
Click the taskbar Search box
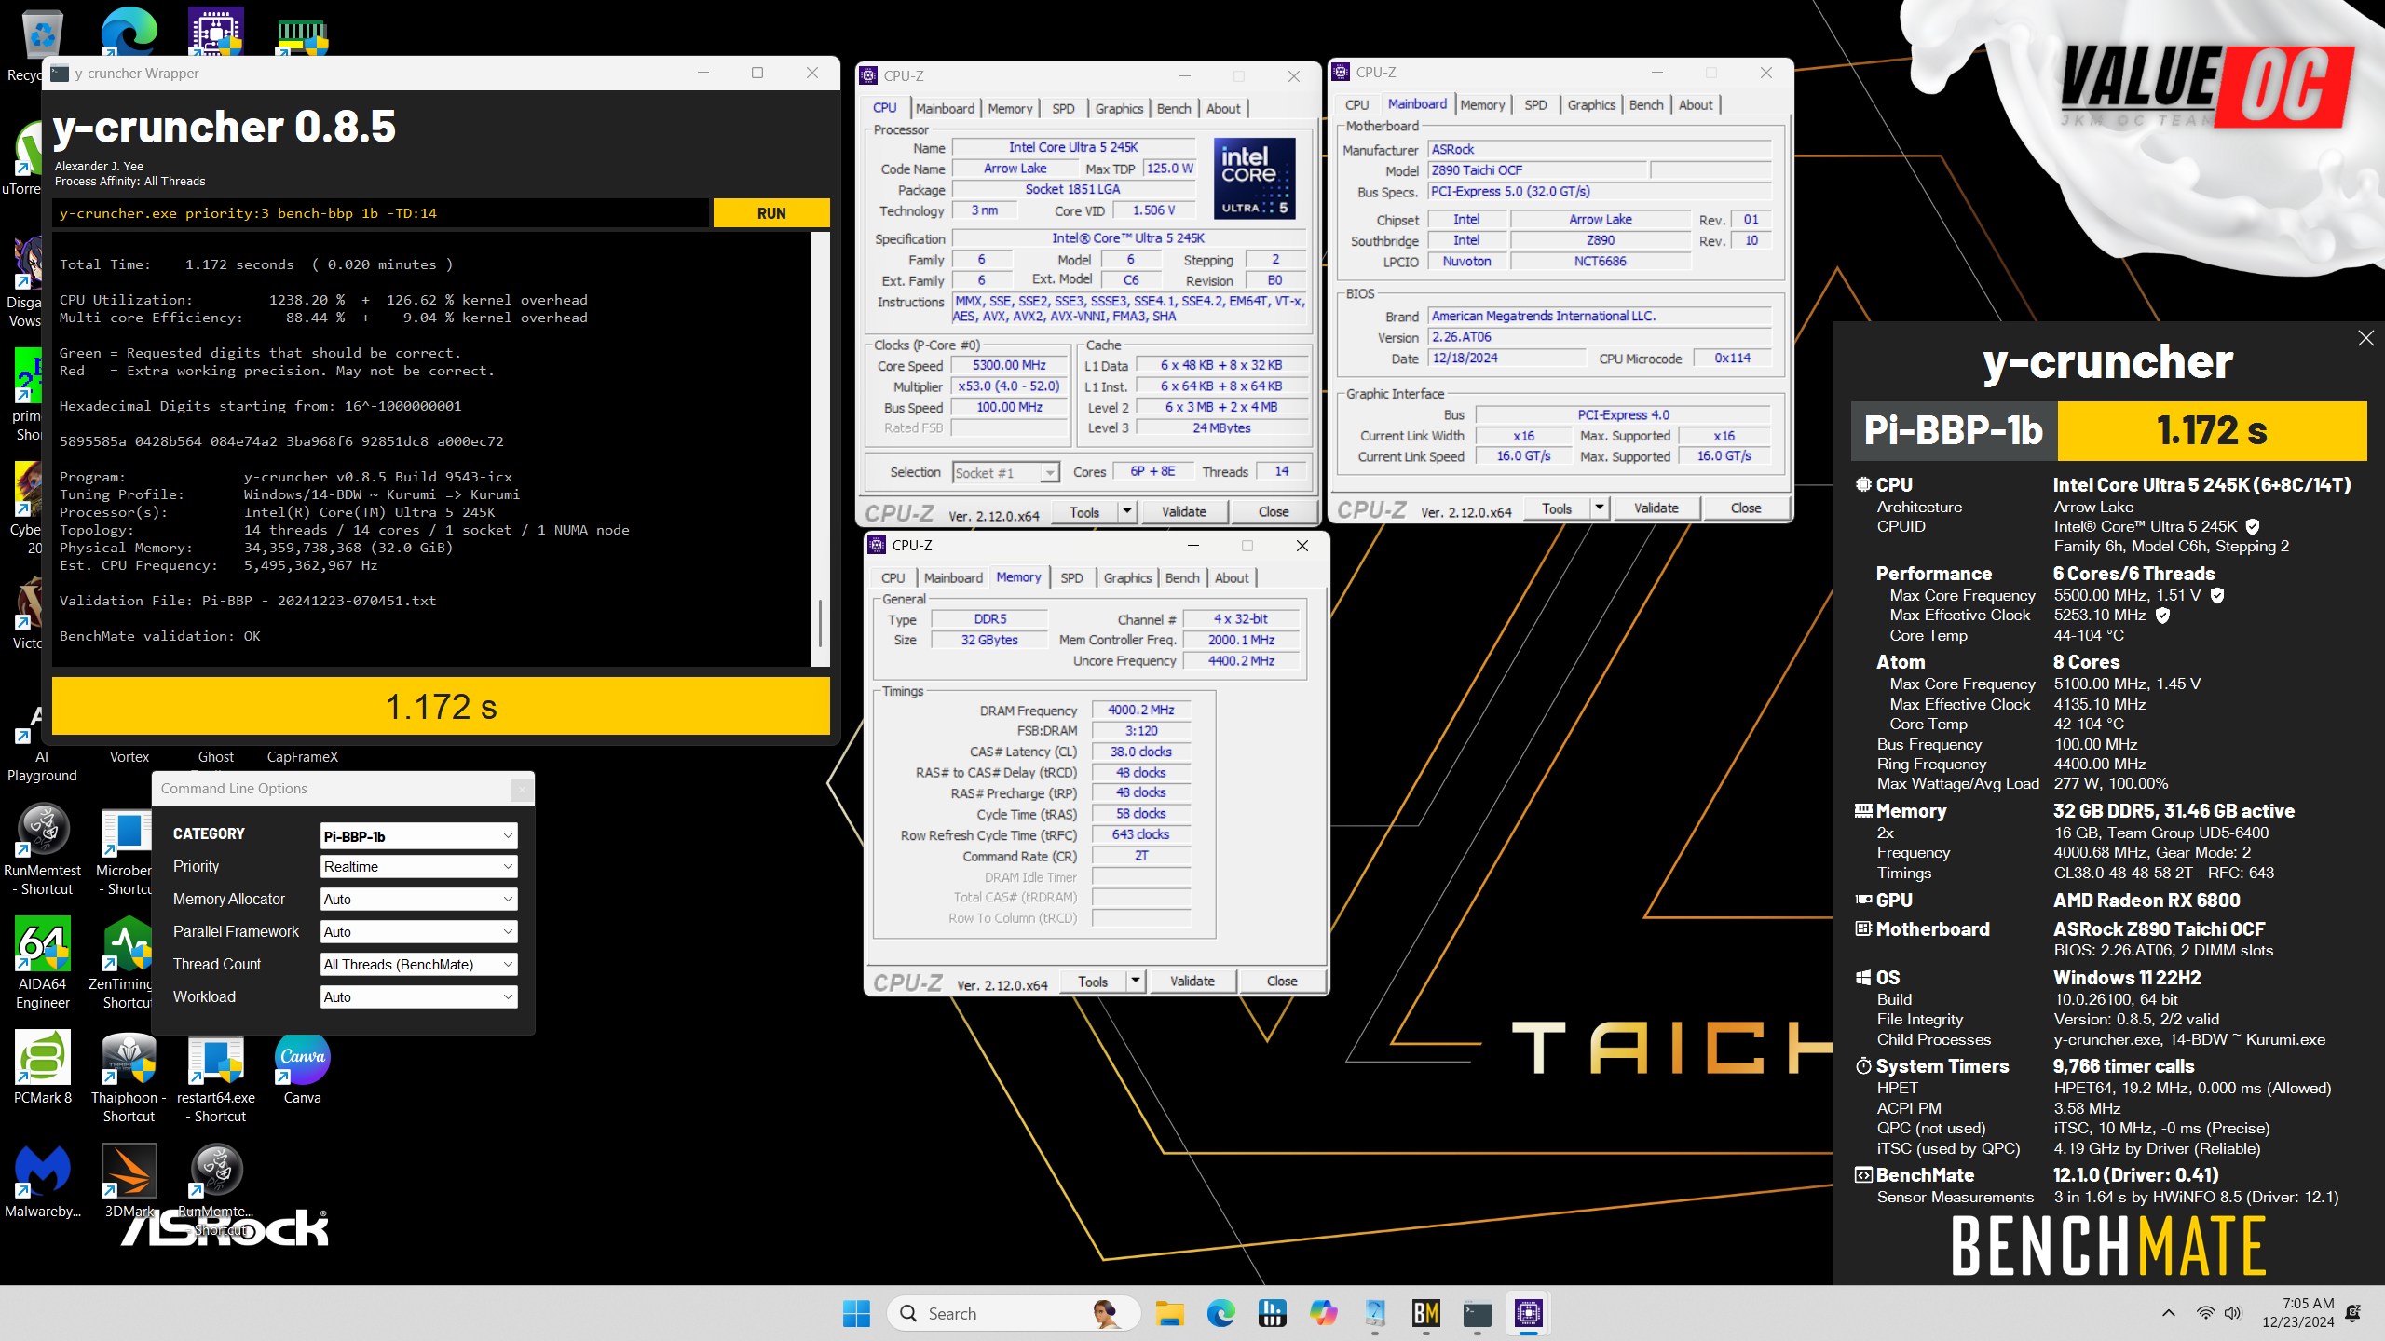[1013, 1313]
